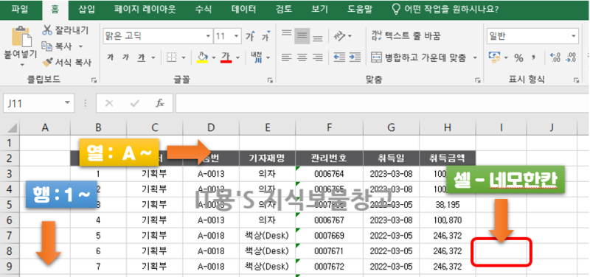Cut selection with 잘라내기
This screenshot has height=277, width=590.
(66, 30)
